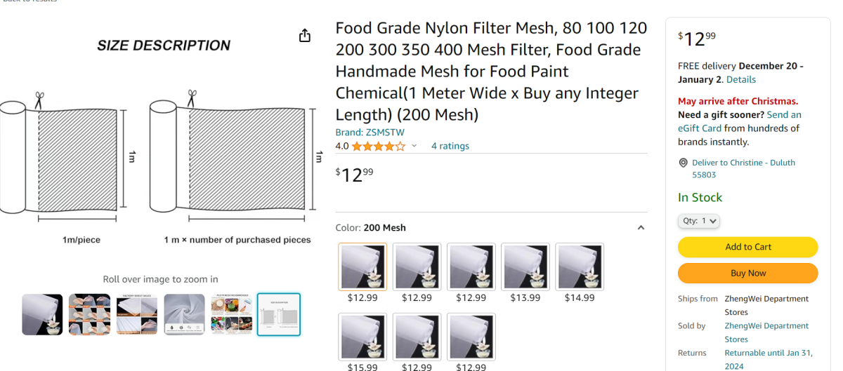Click the Returnable until Jan 31 link
843x371 pixels.
click(x=769, y=360)
